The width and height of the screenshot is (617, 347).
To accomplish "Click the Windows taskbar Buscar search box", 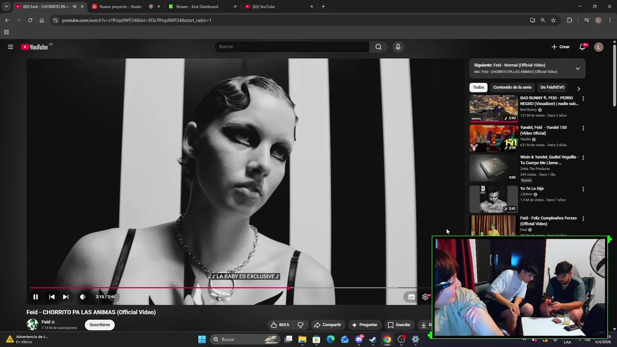I will pyautogui.click(x=246, y=339).
